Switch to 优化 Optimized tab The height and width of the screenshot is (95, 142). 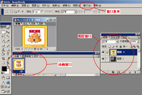[x=25, y=24]
